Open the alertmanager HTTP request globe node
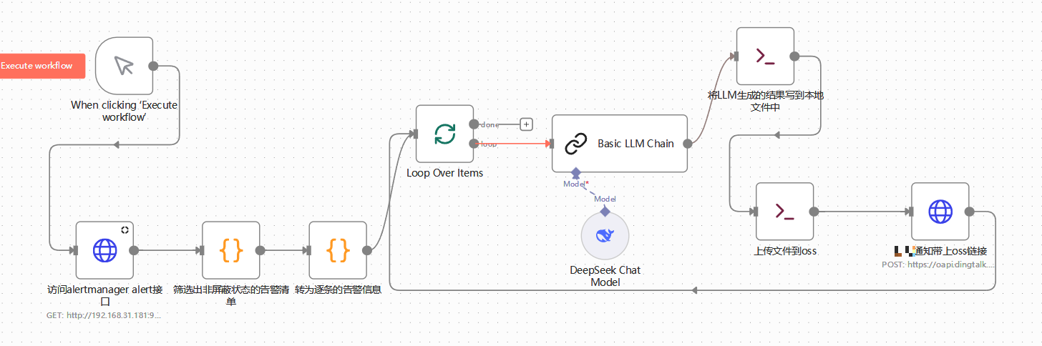Screen dimensions: 1042x346 coord(104,250)
